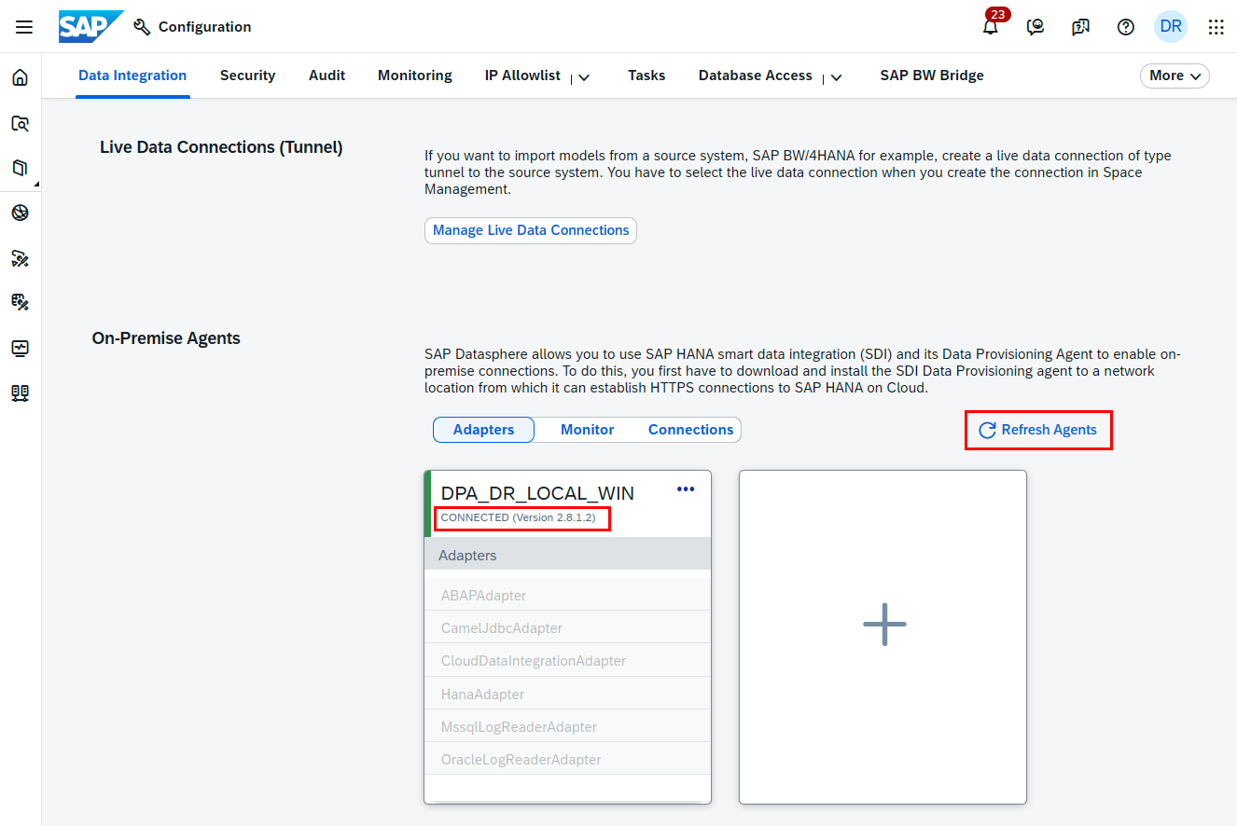Image resolution: width=1237 pixels, height=826 pixels.
Task: Click the Refresh Agents button
Action: point(1037,430)
